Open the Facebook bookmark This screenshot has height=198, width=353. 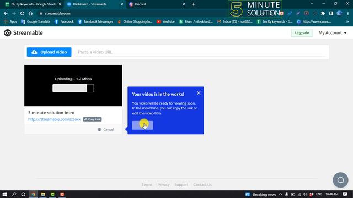(64, 21)
